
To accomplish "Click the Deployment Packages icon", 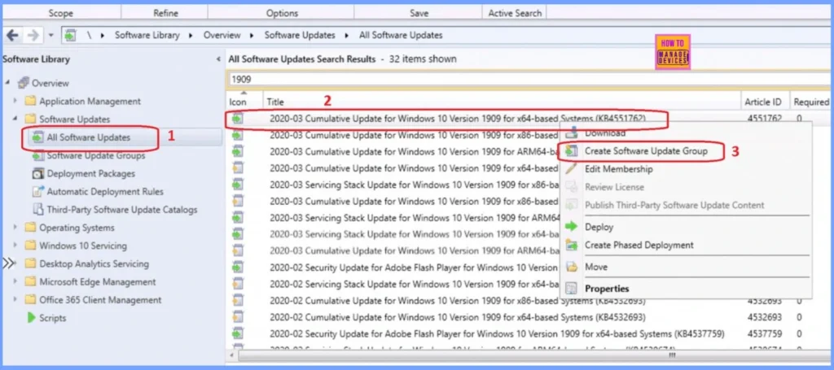I will coord(37,173).
